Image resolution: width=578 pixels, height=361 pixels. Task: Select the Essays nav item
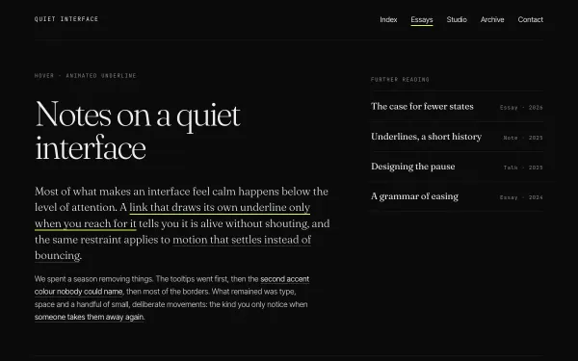tap(422, 20)
